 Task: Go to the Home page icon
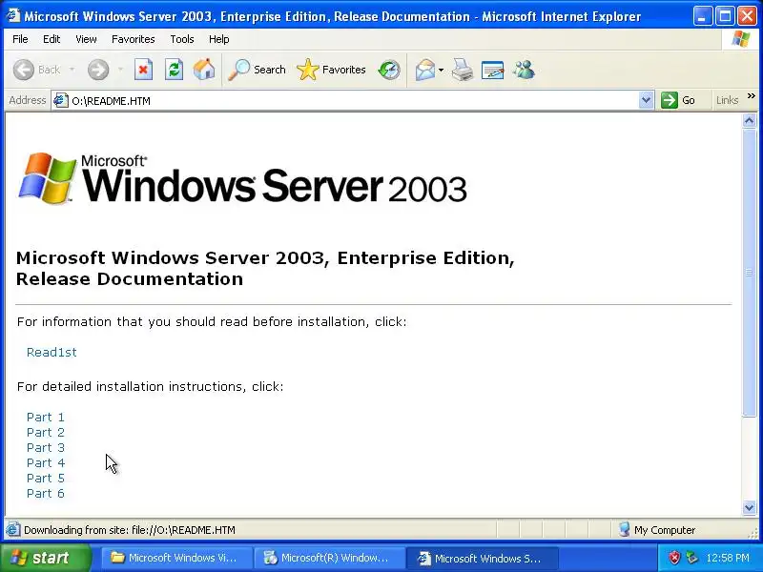204,70
